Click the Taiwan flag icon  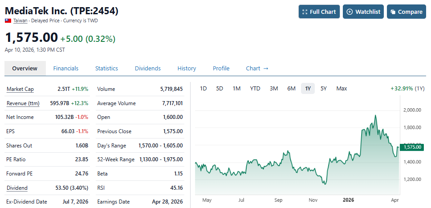click(8, 21)
